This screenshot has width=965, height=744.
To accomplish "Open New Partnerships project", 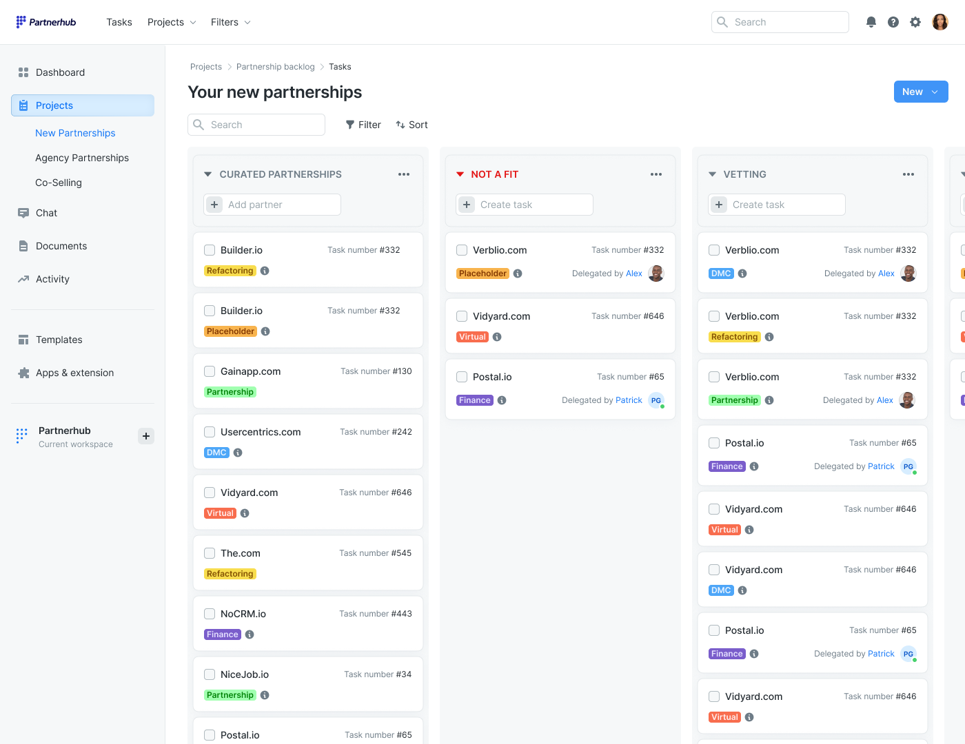I will pyautogui.click(x=75, y=133).
